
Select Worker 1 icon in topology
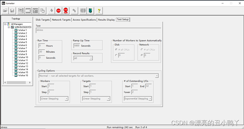[x=16, y=30]
